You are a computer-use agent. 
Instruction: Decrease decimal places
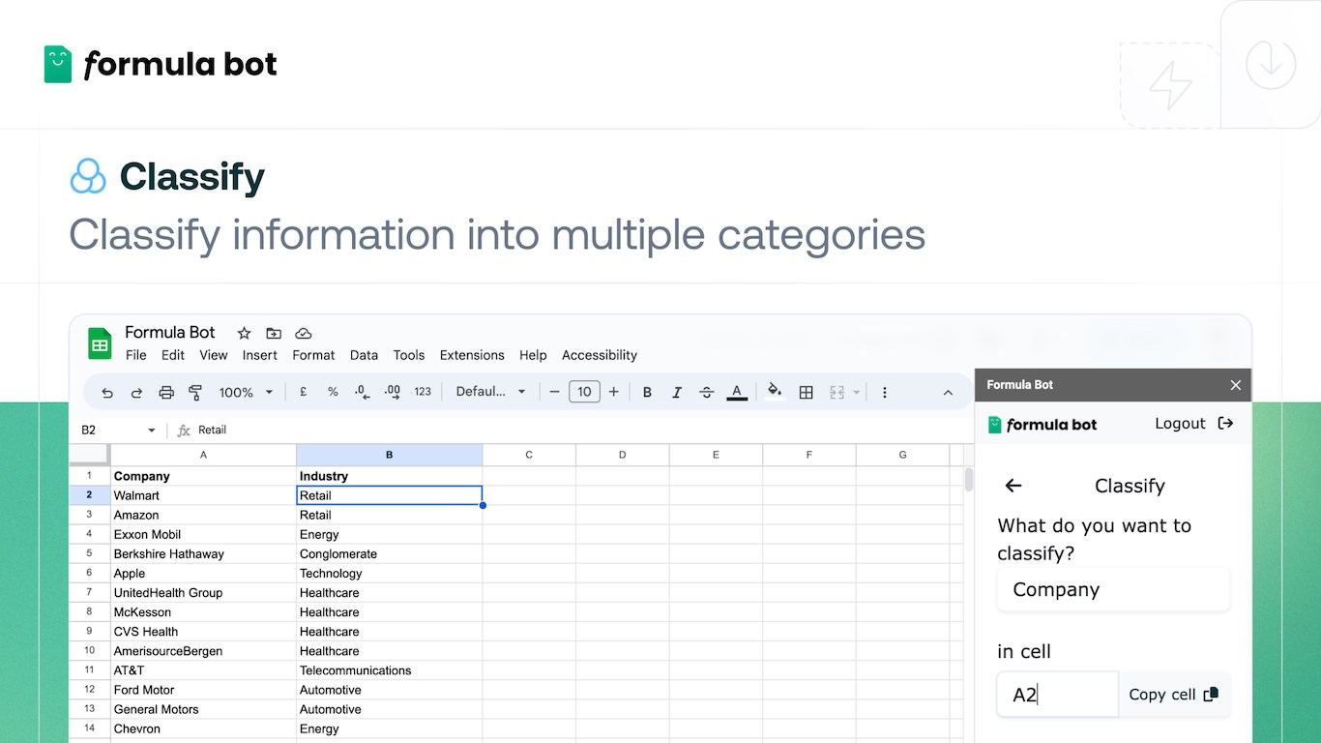click(362, 392)
